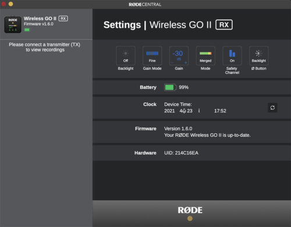
Task: Click the RØDE logo at bottom
Action: point(190,210)
